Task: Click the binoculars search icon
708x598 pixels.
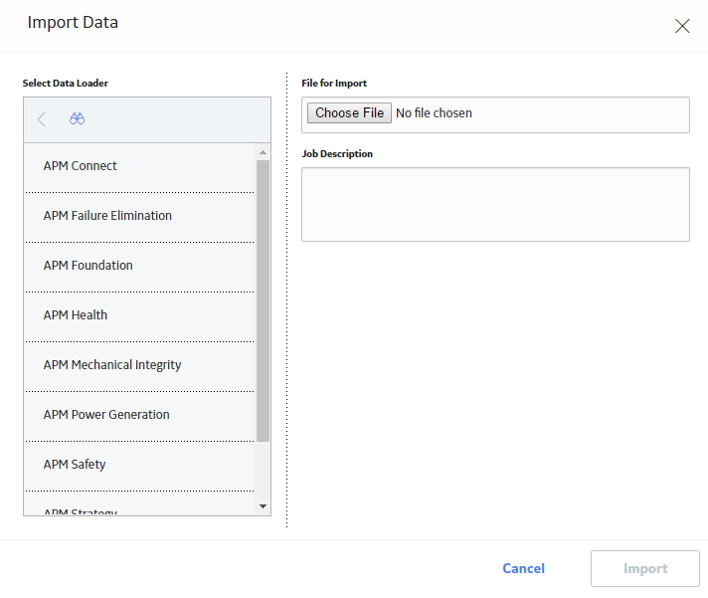Action: coord(77,118)
